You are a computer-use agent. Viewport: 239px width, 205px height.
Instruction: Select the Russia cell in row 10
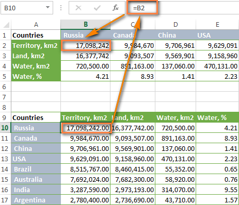36,128
